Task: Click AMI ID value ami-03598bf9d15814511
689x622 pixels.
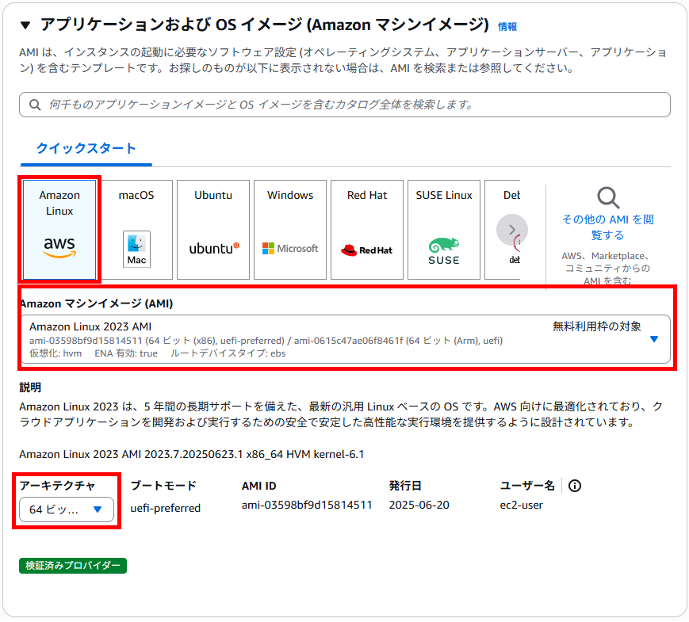Action: pos(307,506)
